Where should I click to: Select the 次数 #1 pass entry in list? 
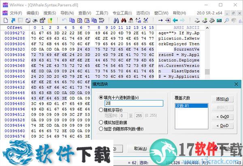[192, 106]
